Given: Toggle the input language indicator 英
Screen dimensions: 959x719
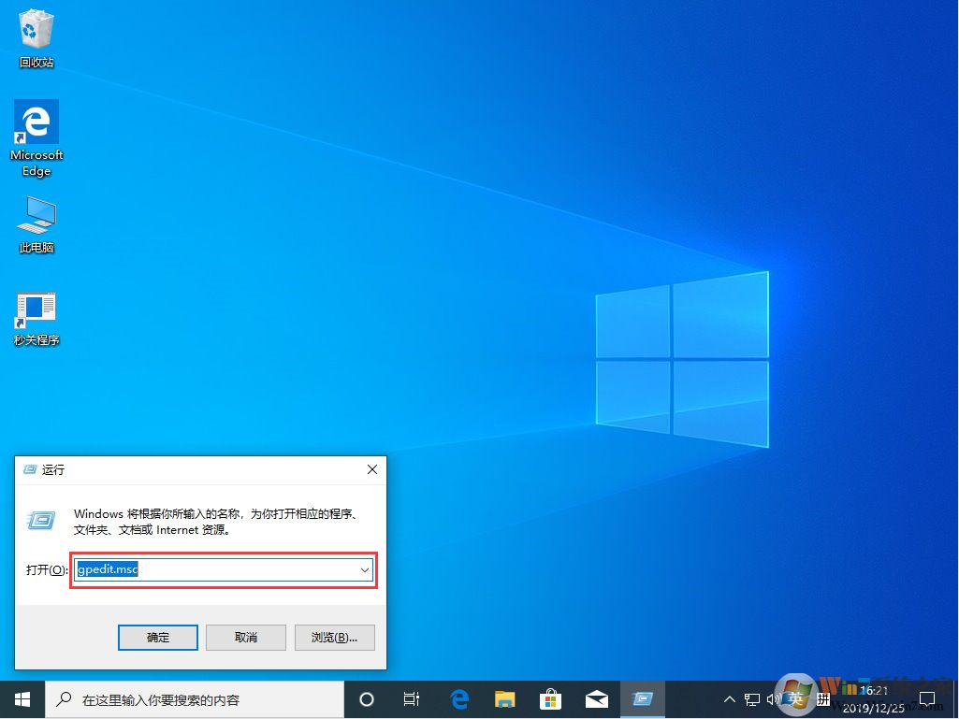Looking at the screenshot, I should click(796, 698).
